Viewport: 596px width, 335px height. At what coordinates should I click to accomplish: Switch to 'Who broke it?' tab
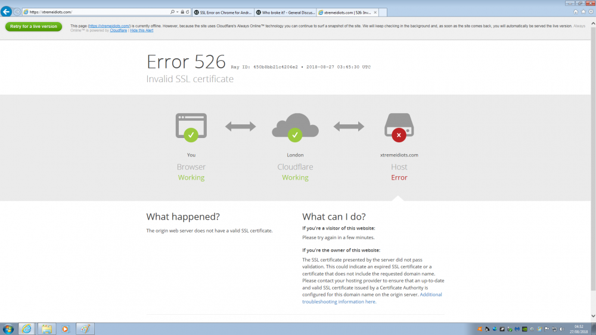click(284, 12)
